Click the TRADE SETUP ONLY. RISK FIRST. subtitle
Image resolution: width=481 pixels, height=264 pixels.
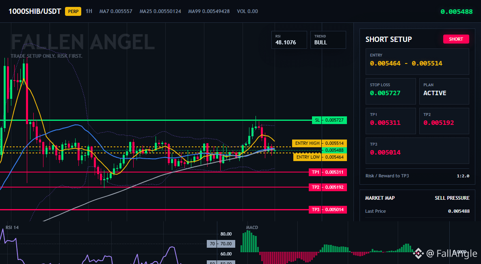click(46, 56)
